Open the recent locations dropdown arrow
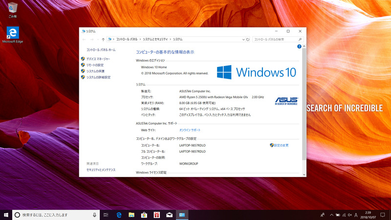 (98, 40)
